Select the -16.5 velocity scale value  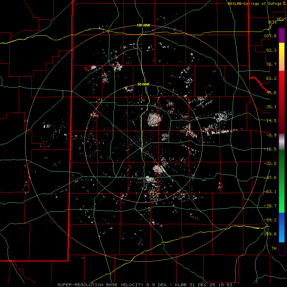(x=270, y=149)
